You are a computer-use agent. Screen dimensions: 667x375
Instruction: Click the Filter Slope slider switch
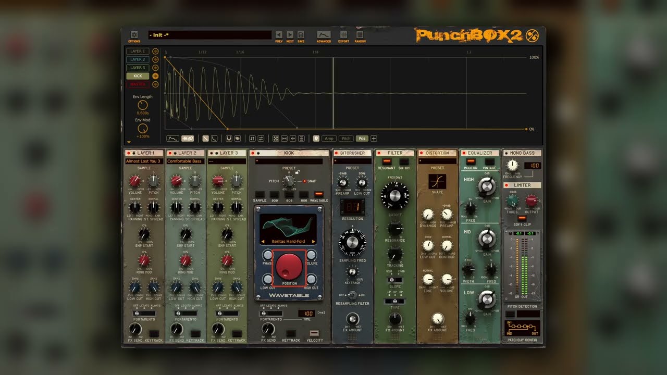pyautogui.click(x=395, y=280)
